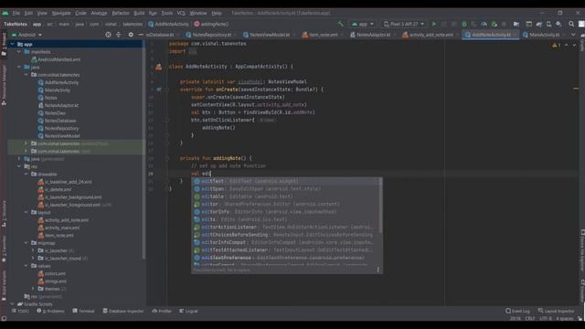This screenshot has width=585, height=329.
Task: Open Device File Explorer side tab
Action: point(582,249)
